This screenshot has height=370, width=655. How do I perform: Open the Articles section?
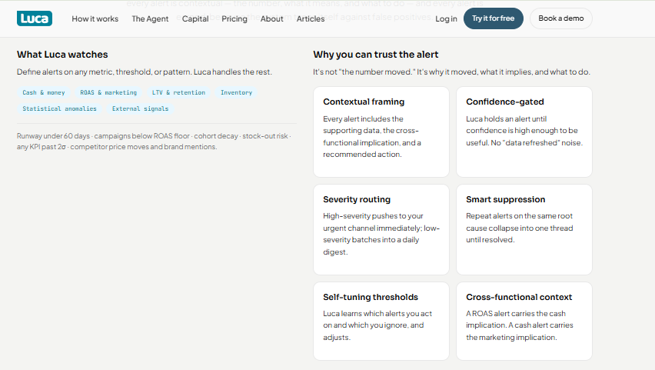(x=311, y=18)
